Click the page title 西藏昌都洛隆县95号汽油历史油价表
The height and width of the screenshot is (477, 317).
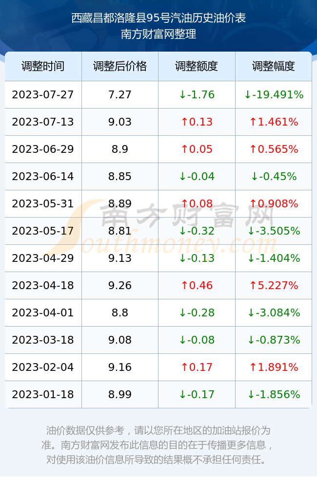(x=158, y=18)
